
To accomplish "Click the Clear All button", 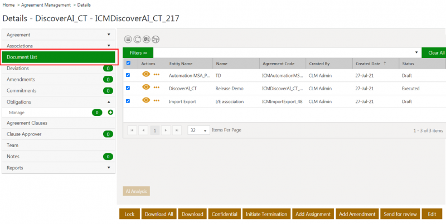I will tap(434, 52).
